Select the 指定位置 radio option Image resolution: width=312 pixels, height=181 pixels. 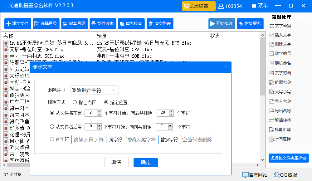pos(116,103)
